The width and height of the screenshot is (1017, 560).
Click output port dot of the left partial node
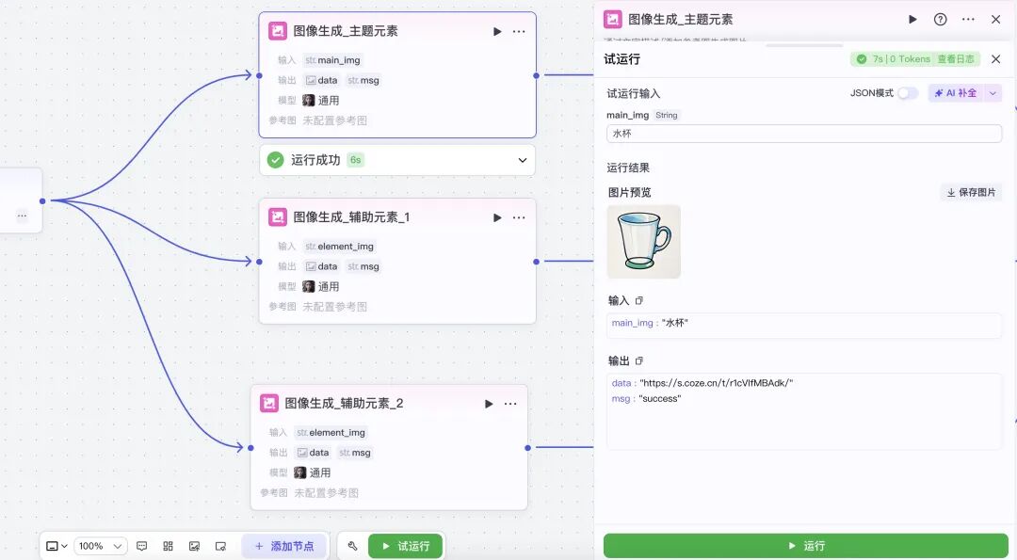point(42,200)
